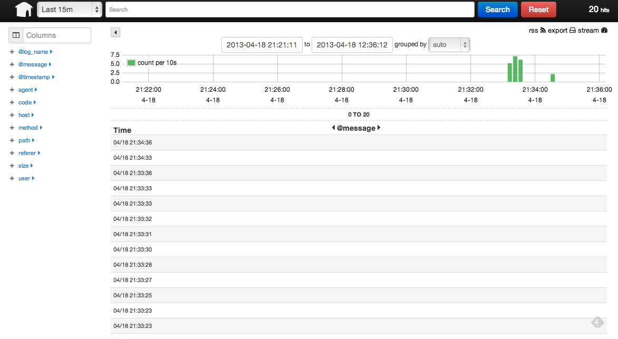Click the columns grid icon beside the Columns box

pyautogui.click(x=16, y=35)
